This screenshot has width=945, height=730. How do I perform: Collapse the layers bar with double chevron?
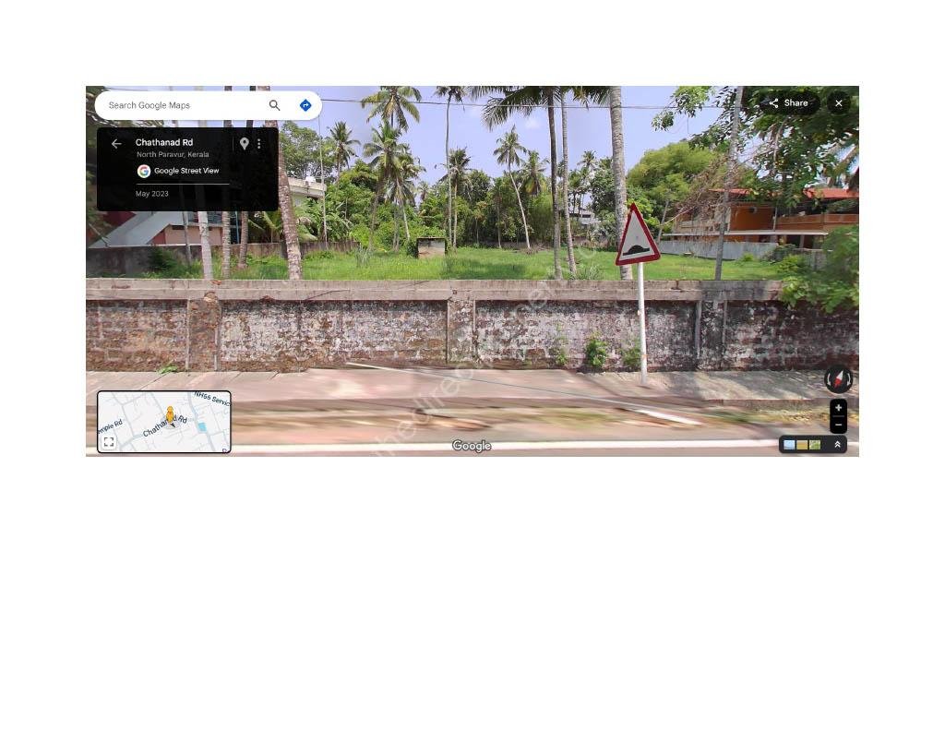(837, 444)
